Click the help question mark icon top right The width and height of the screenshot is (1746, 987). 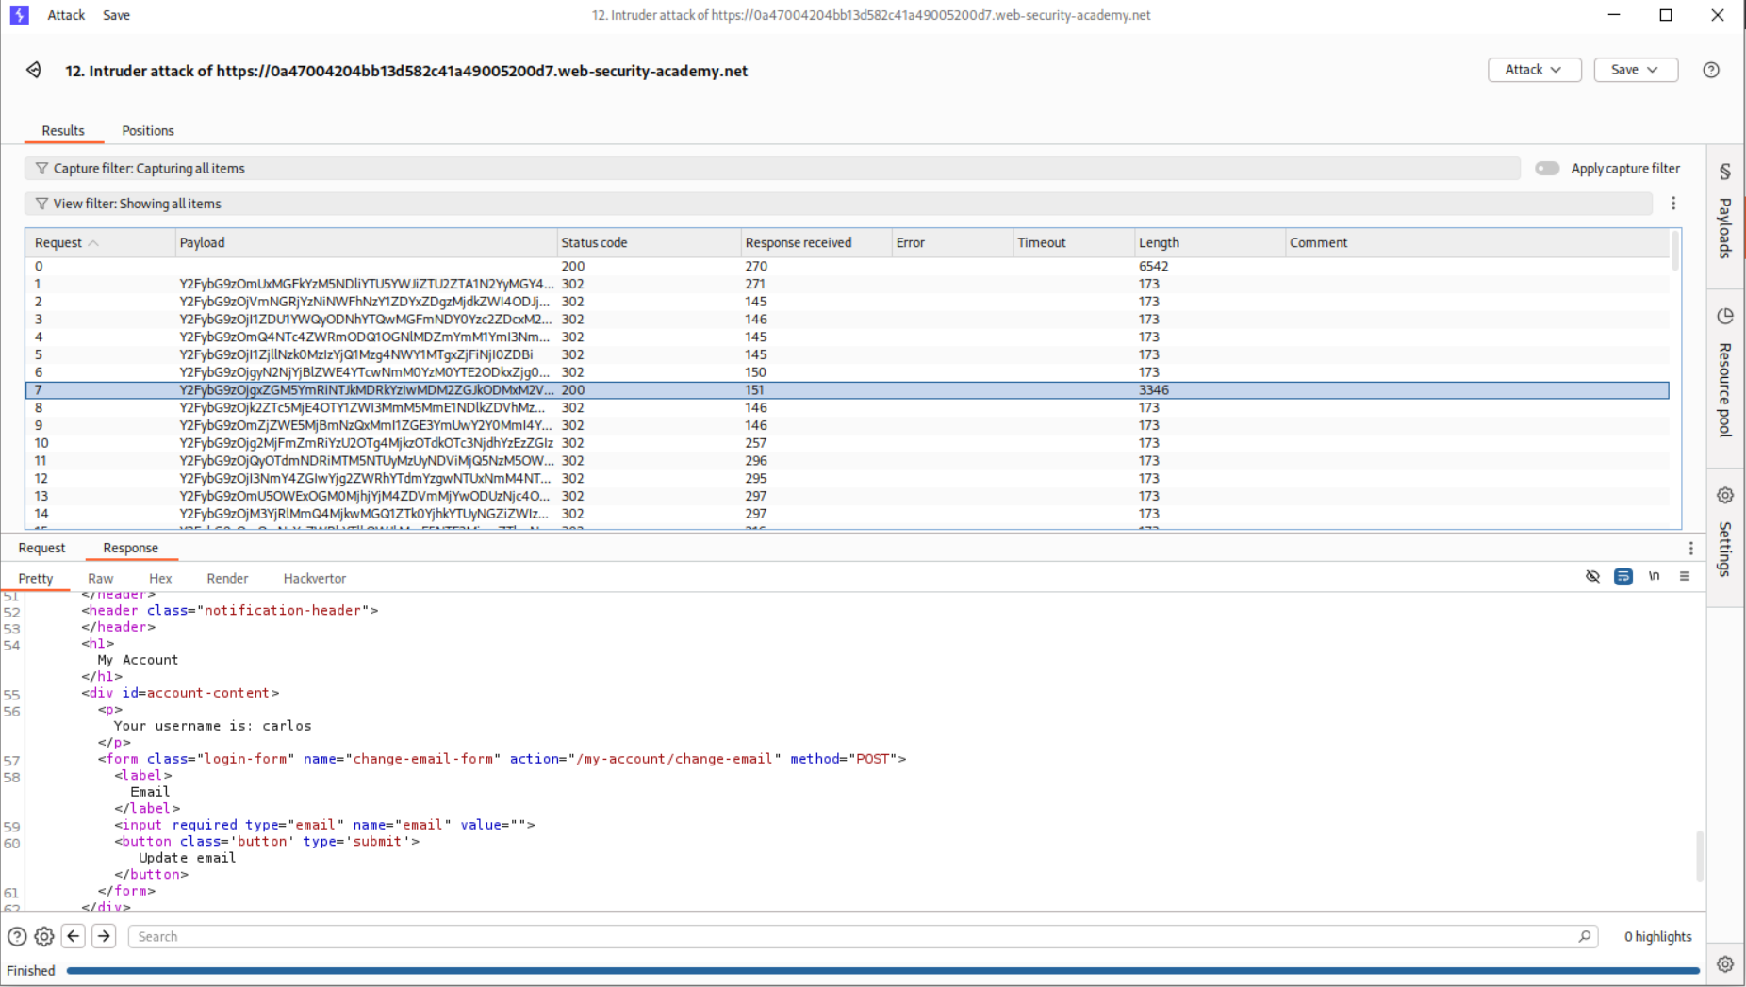pyautogui.click(x=1711, y=70)
